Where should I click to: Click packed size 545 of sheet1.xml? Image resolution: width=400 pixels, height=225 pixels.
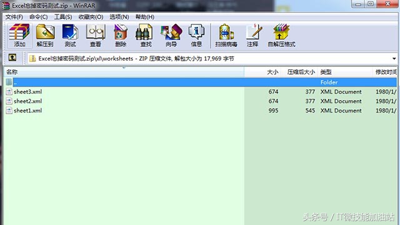tap(310, 111)
